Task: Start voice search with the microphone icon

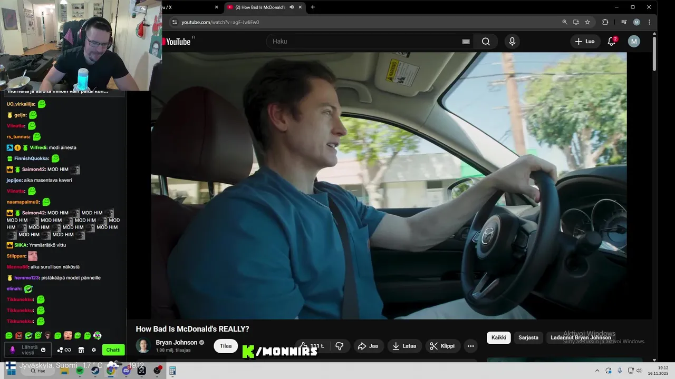Action: click(x=512, y=42)
